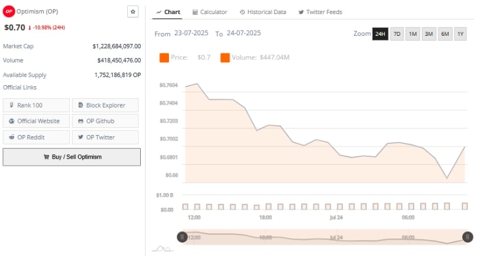Click the Optimism OP red logo icon

pos(9,11)
